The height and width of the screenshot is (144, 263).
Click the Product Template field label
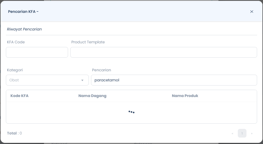click(88, 42)
